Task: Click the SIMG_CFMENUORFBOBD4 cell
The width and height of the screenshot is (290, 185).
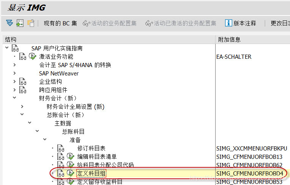Action: 250,173
